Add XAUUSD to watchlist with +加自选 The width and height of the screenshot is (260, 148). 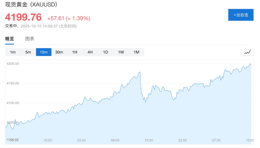(241, 15)
